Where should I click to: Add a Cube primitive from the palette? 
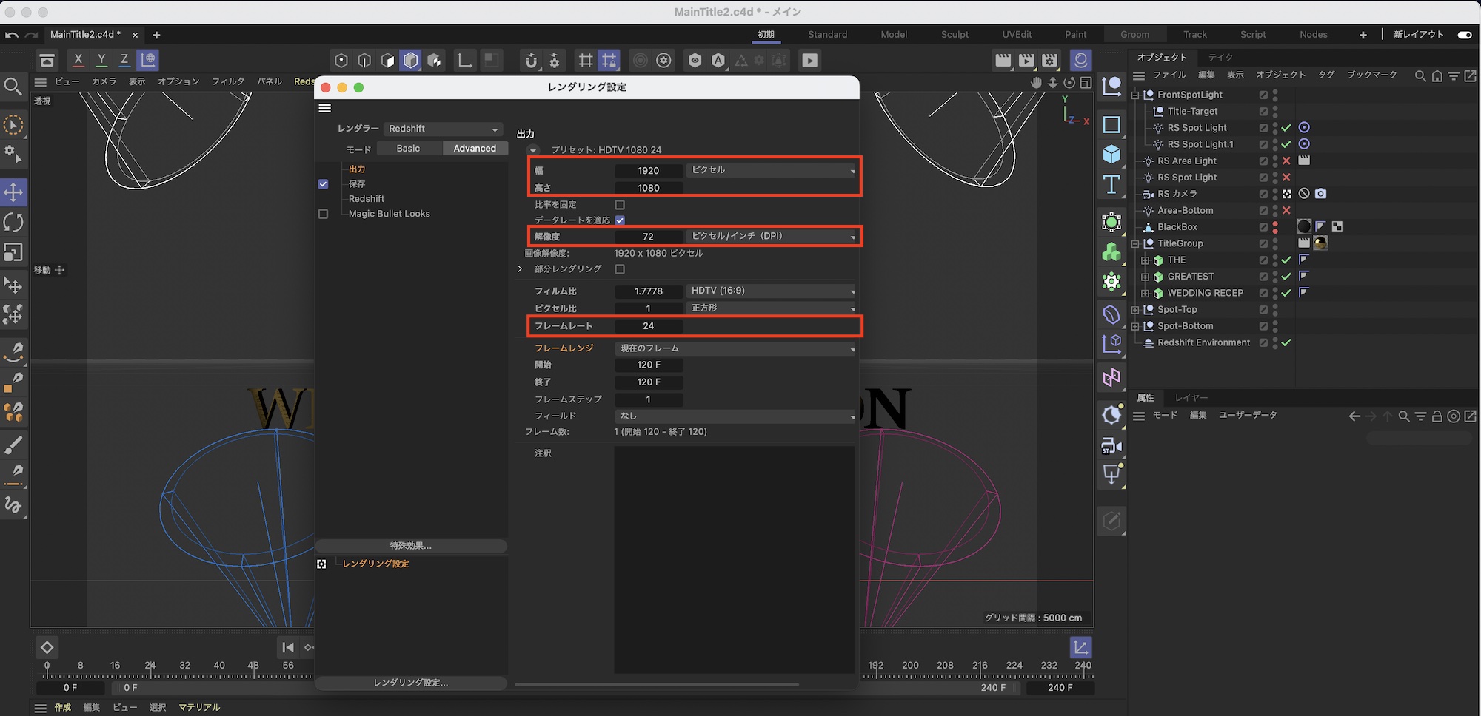tap(1111, 154)
